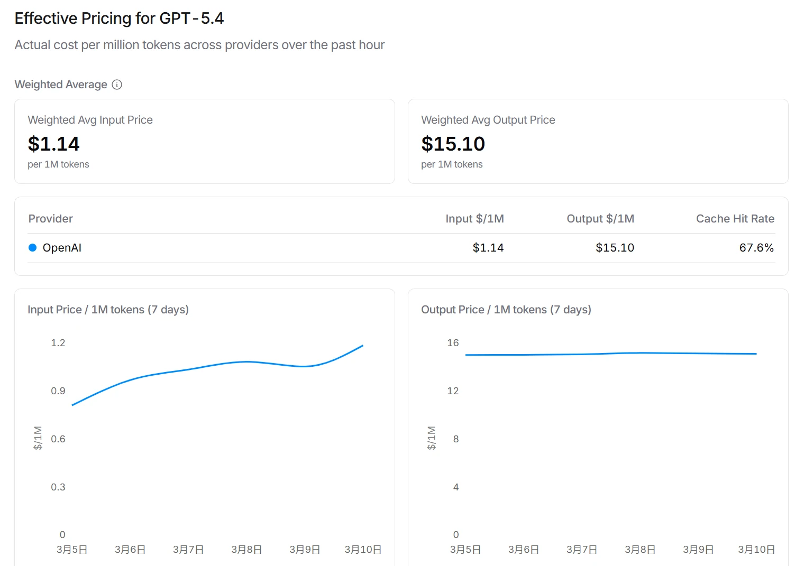Click the Provider column header
Image resolution: width=795 pixels, height=566 pixels.
(x=51, y=219)
